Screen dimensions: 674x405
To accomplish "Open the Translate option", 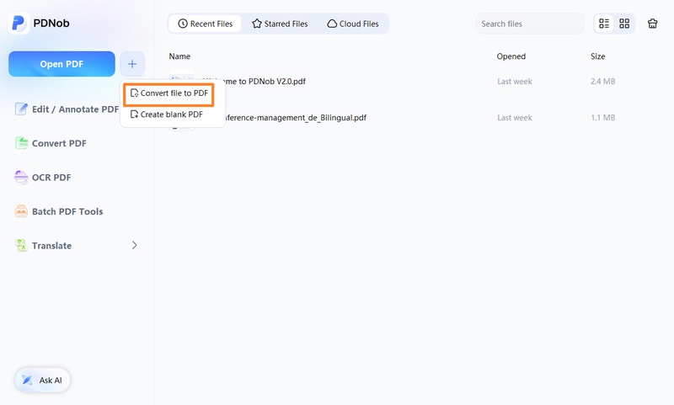I will point(77,245).
